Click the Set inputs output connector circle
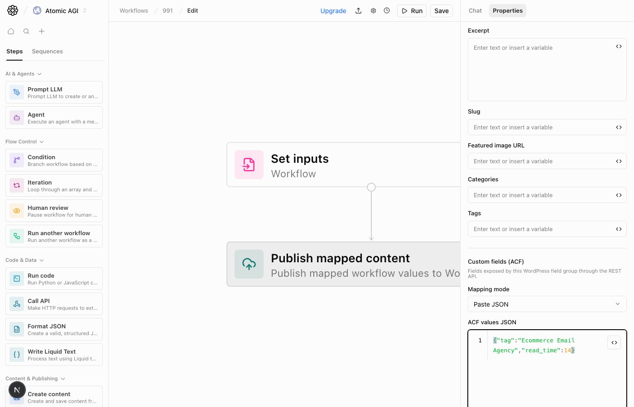The width and height of the screenshot is (634, 407). pyautogui.click(x=371, y=187)
